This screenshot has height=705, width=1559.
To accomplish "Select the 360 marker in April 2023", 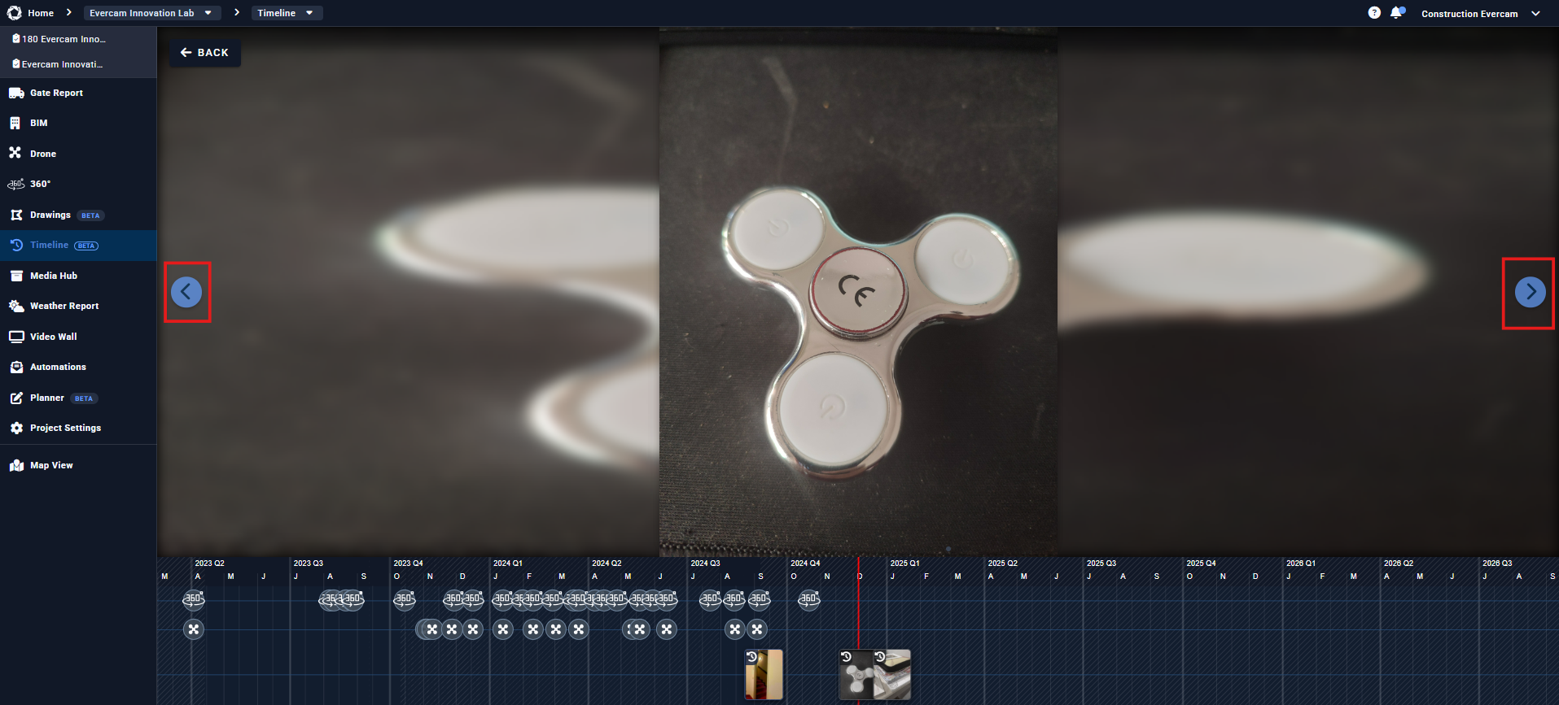I will 194,599.
